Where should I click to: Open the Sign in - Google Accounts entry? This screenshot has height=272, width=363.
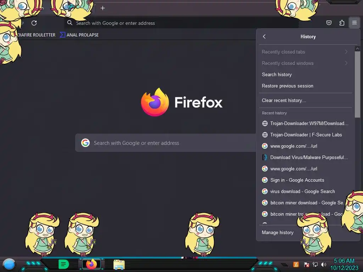[305, 180]
